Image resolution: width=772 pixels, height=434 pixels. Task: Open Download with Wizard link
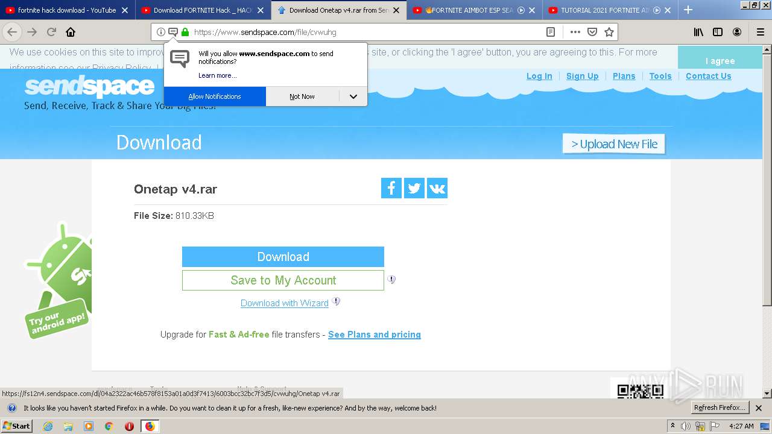tap(285, 303)
